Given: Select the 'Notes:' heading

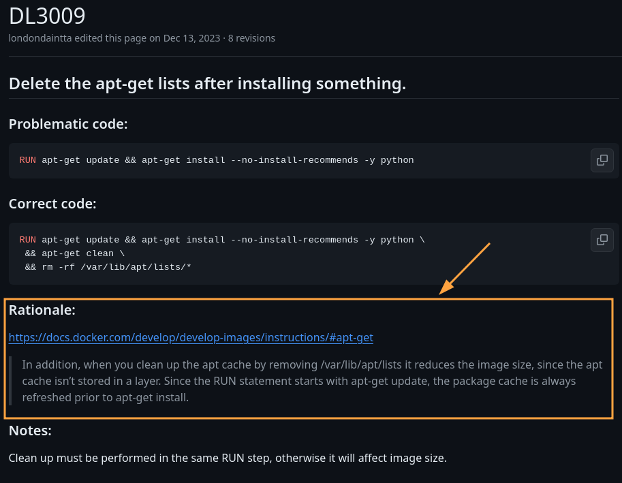Looking at the screenshot, I should [x=30, y=431].
